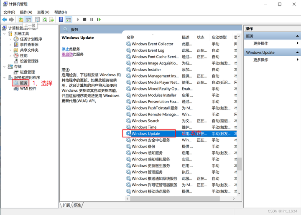Select the Windows Search service
Viewport: 301px width, 215px height.
click(x=181, y=121)
